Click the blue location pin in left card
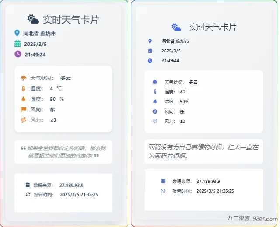 [17, 33]
